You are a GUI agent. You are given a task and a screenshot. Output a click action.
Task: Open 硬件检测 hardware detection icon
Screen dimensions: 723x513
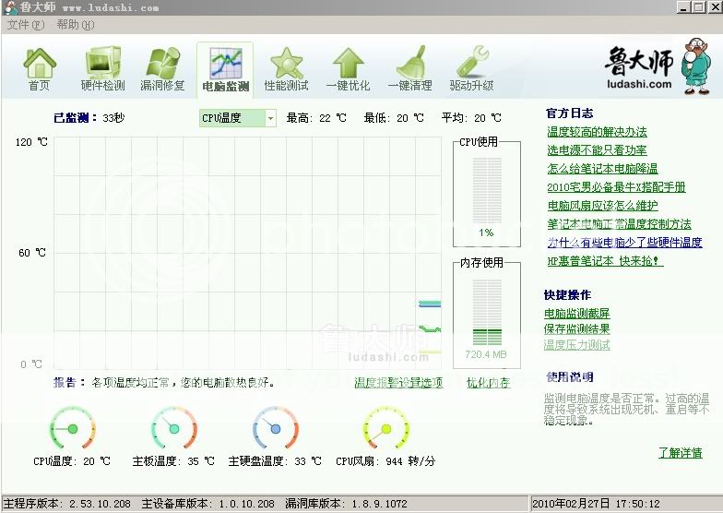pos(102,65)
